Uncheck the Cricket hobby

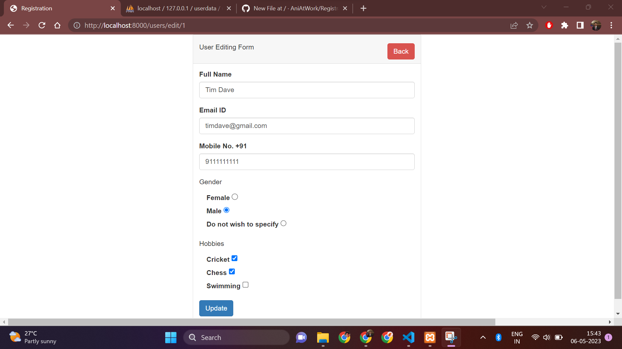tap(235, 258)
